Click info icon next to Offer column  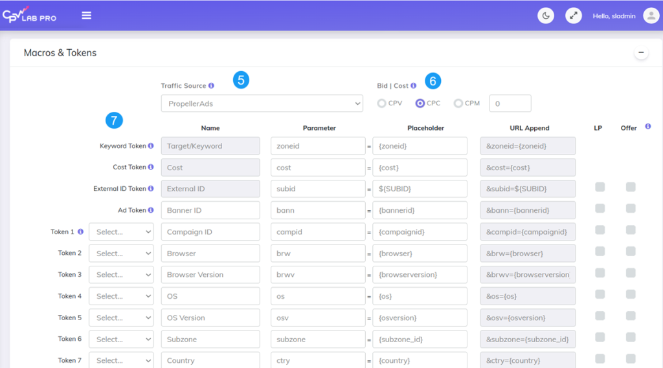pos(647,126)
